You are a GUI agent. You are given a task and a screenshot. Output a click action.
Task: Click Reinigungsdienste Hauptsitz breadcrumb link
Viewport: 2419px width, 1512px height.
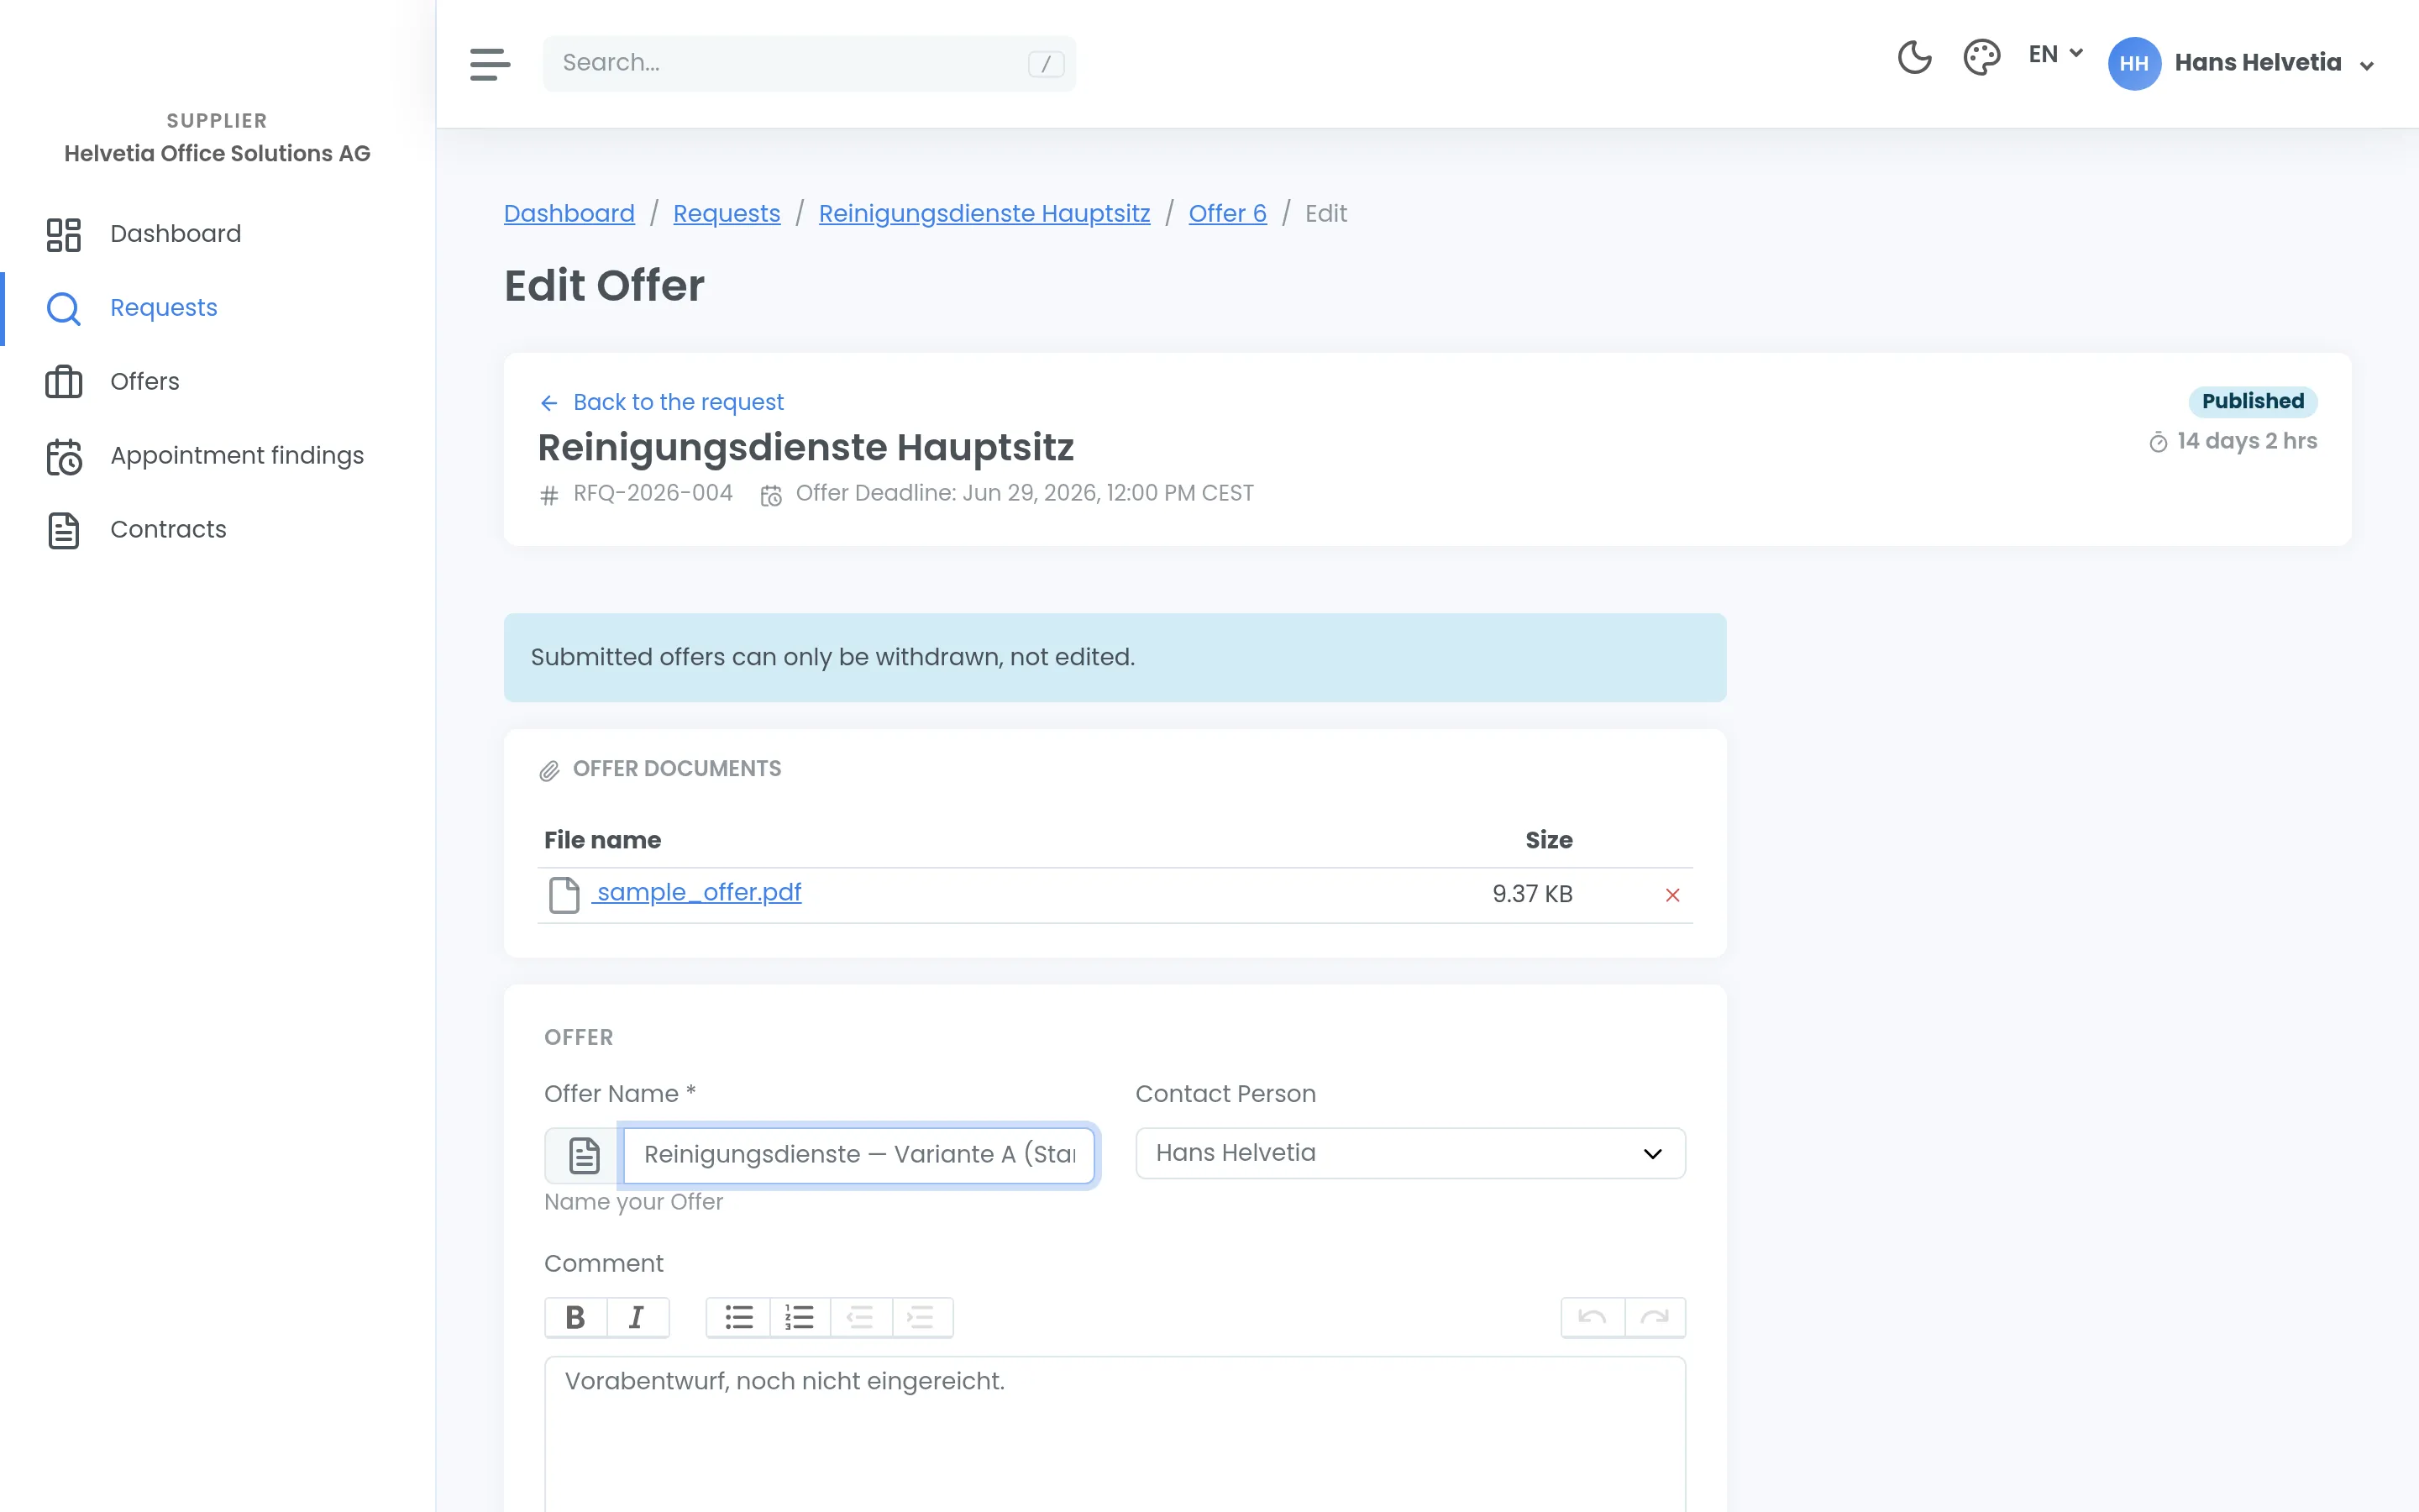[x=984, y=214]
